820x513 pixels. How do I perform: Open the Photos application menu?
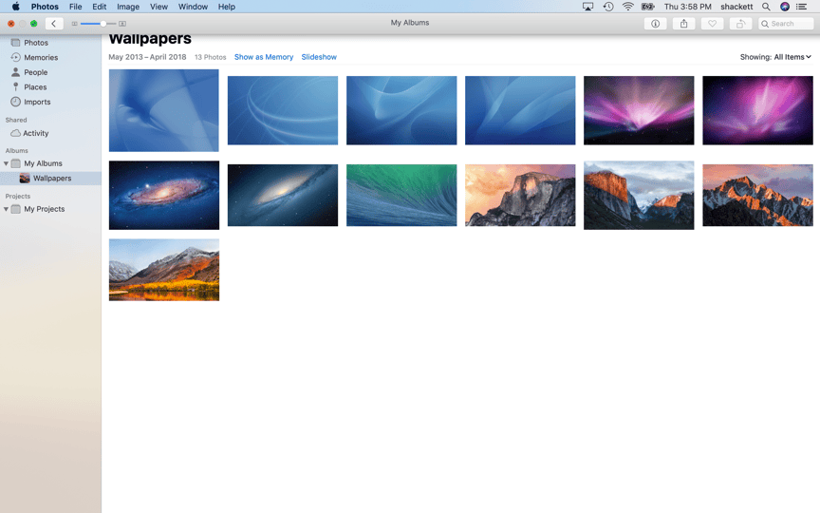click(45, 7)
